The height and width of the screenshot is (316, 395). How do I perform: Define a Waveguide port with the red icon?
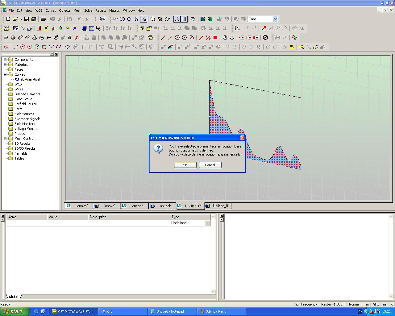[x=39, y=28]
